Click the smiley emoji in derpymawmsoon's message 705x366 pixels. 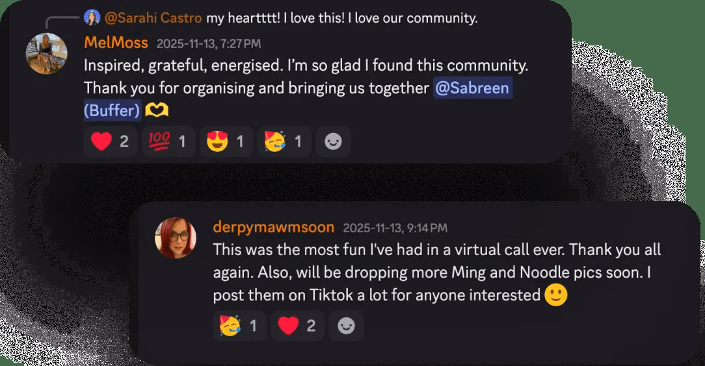pos(555,295)
